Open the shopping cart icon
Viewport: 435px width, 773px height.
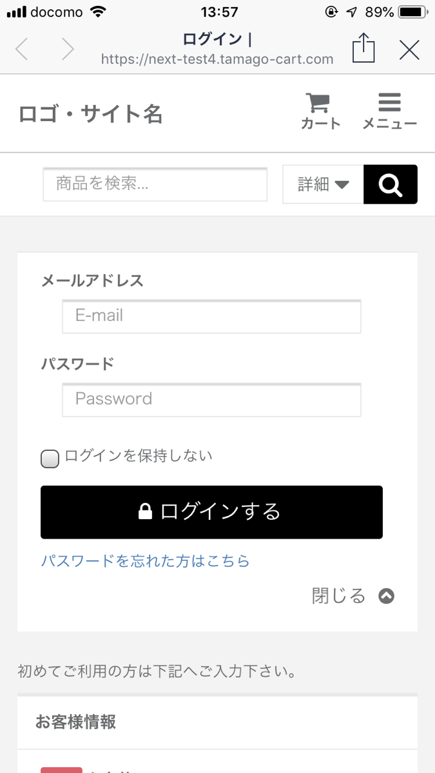point(318,102)
